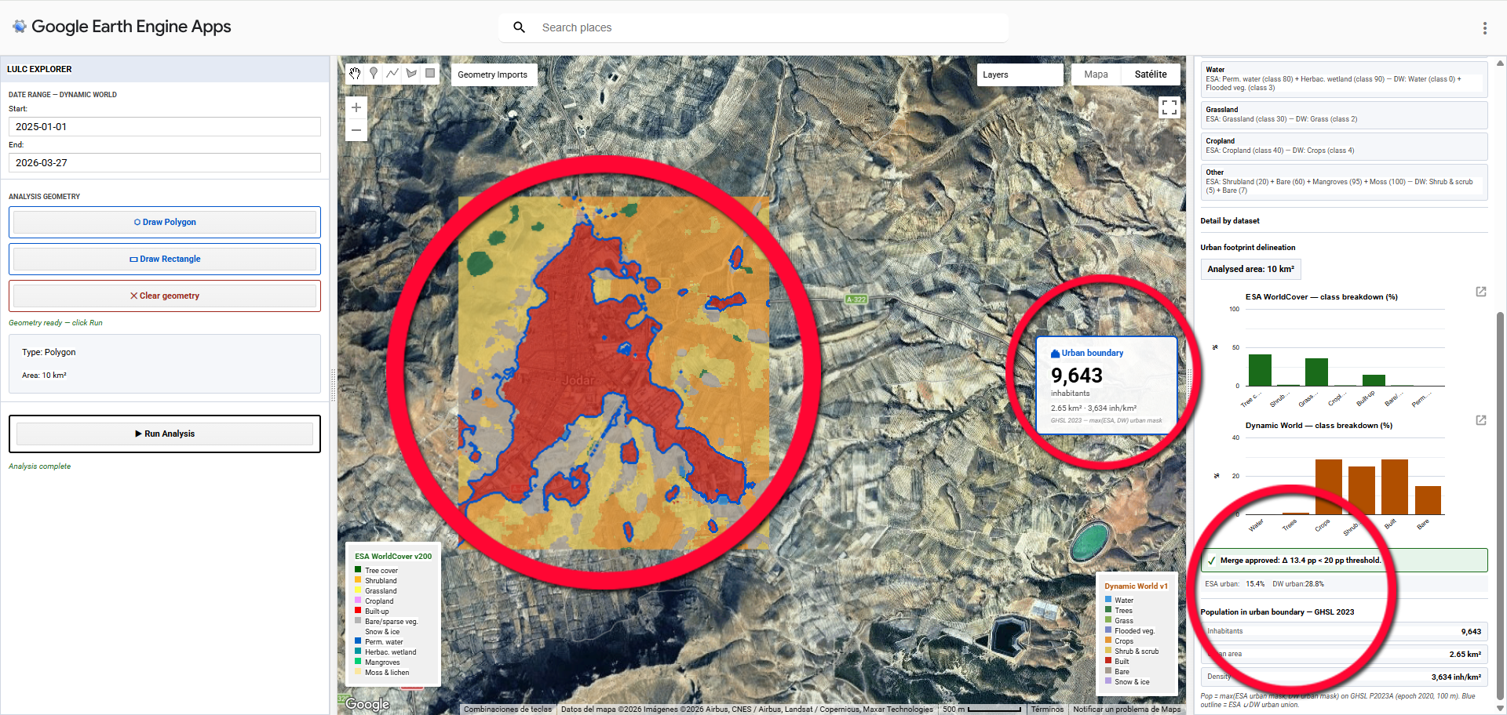Zoom out on the map
Viewport: 1507px width, 715px height.
point(356,130)
